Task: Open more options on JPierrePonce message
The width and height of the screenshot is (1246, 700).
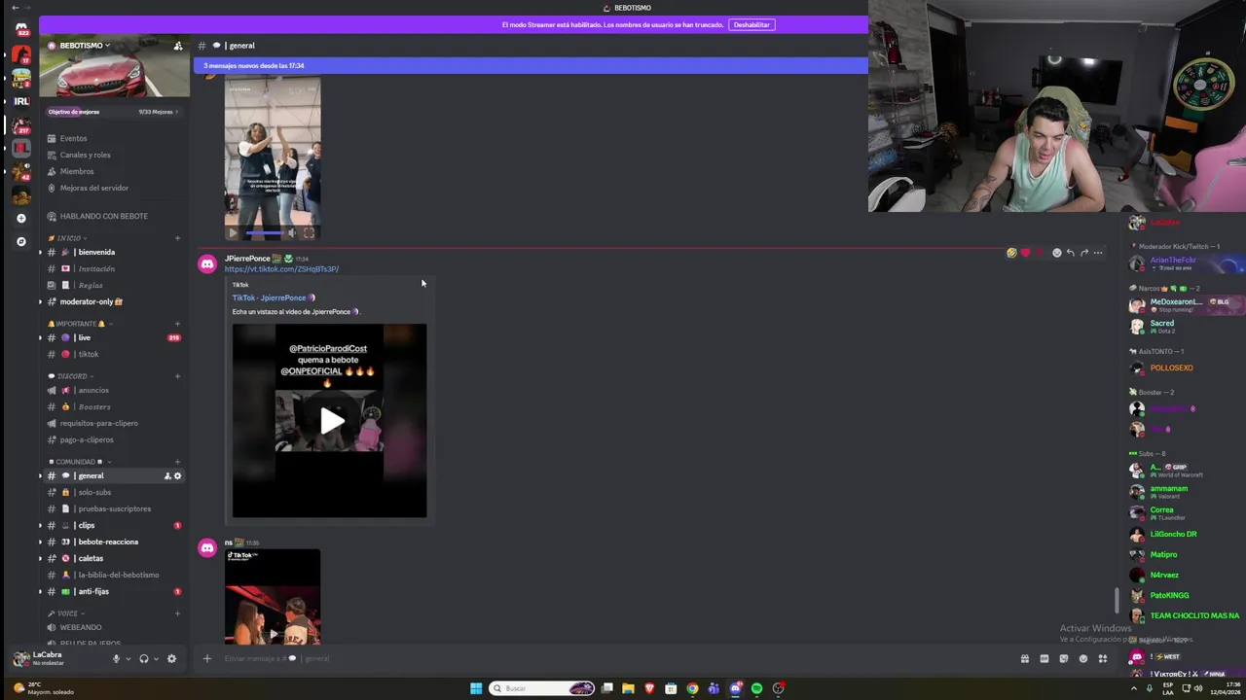Action: [x=1098, y=253]
